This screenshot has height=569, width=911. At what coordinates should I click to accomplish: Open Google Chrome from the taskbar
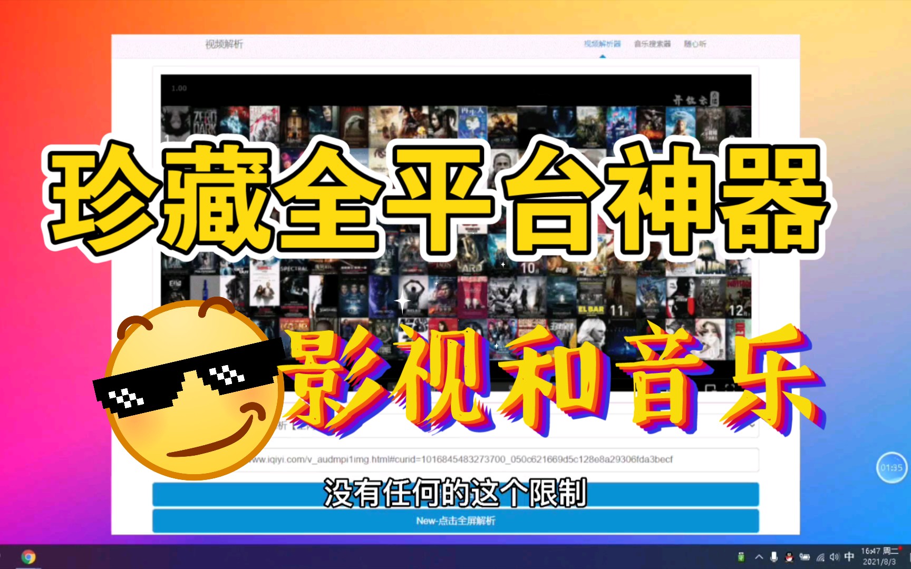coord(28,557)
